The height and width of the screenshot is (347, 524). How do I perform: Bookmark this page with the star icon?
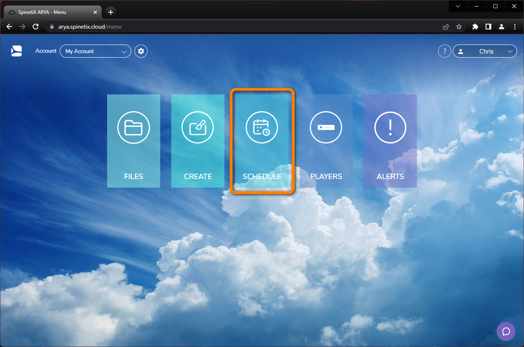(x=459, y=26)
